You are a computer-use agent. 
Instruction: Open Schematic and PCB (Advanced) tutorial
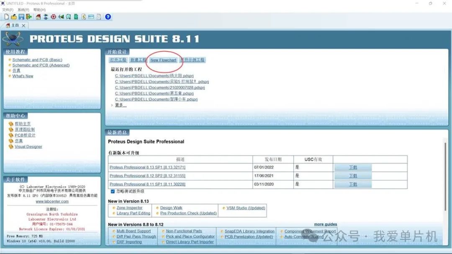(41, 65)
